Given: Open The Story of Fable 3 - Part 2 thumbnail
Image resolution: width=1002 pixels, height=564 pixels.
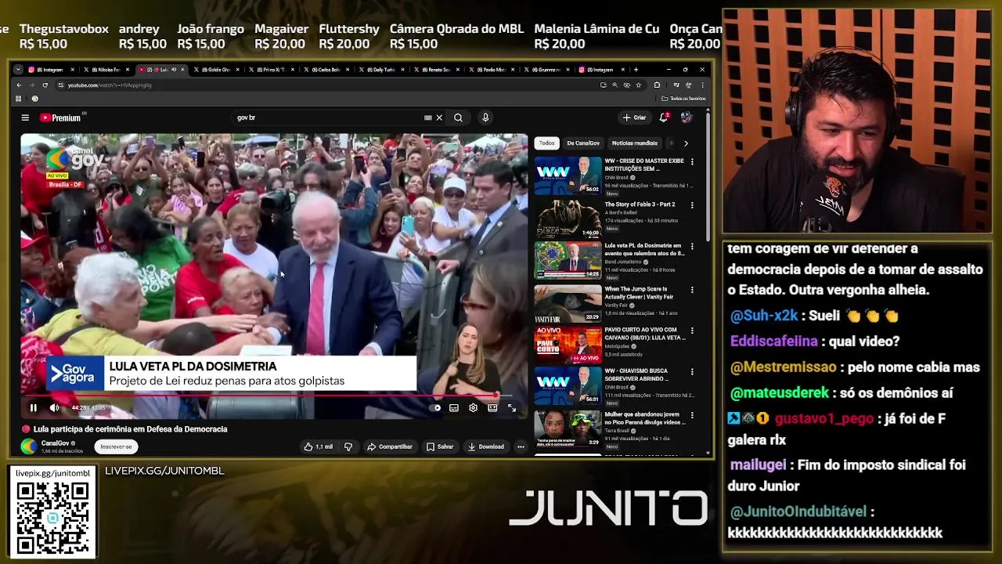Looking at the screenshot, I should pos(568,218).
